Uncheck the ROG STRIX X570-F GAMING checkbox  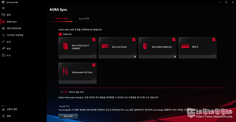click(x=94, y=39)
